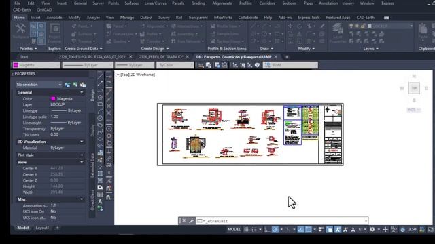Image resolution: width=435 pixels, height=244 pixels.
Task: Click the layer lock icon in Layers panel
Action: pos(362,26)
